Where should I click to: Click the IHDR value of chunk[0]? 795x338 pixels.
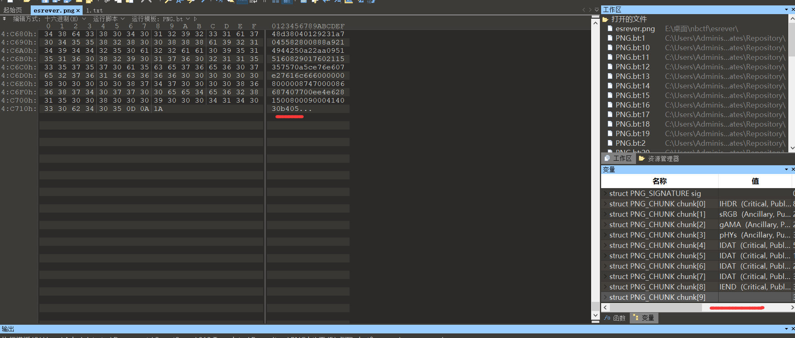(x=755, y=204)
